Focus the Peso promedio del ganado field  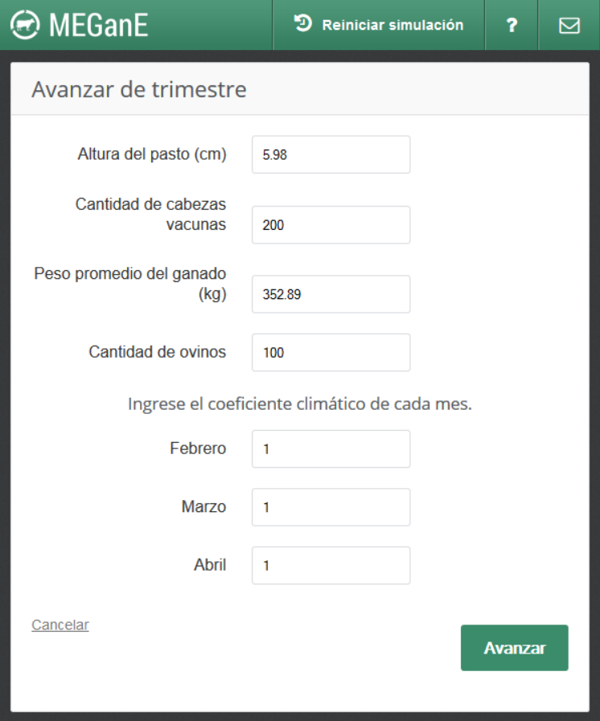pyautogui.click(x=331, y=294)
